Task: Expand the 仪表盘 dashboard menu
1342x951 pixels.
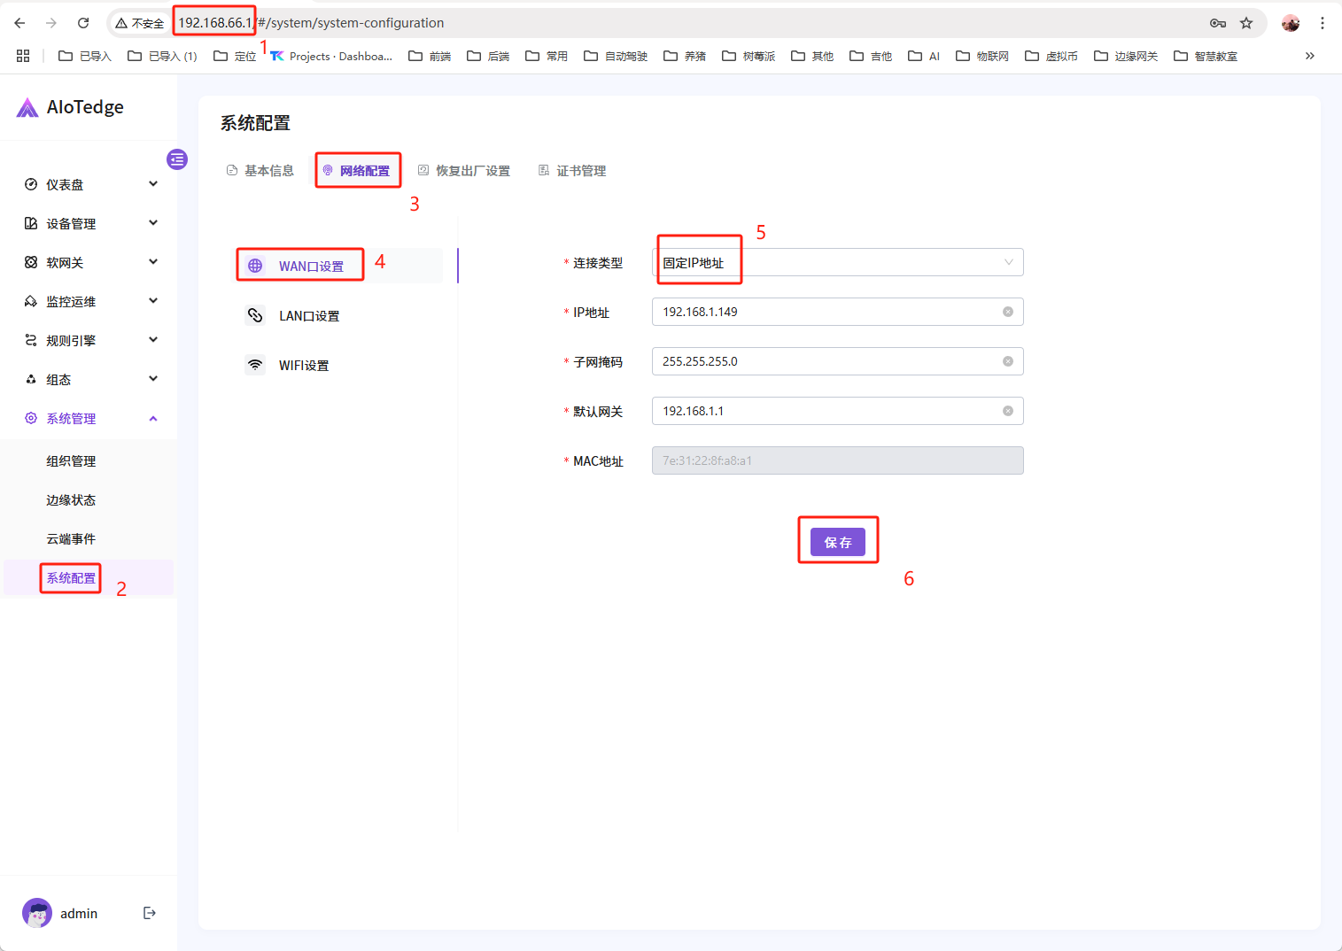Action: (x=89, y=185)
